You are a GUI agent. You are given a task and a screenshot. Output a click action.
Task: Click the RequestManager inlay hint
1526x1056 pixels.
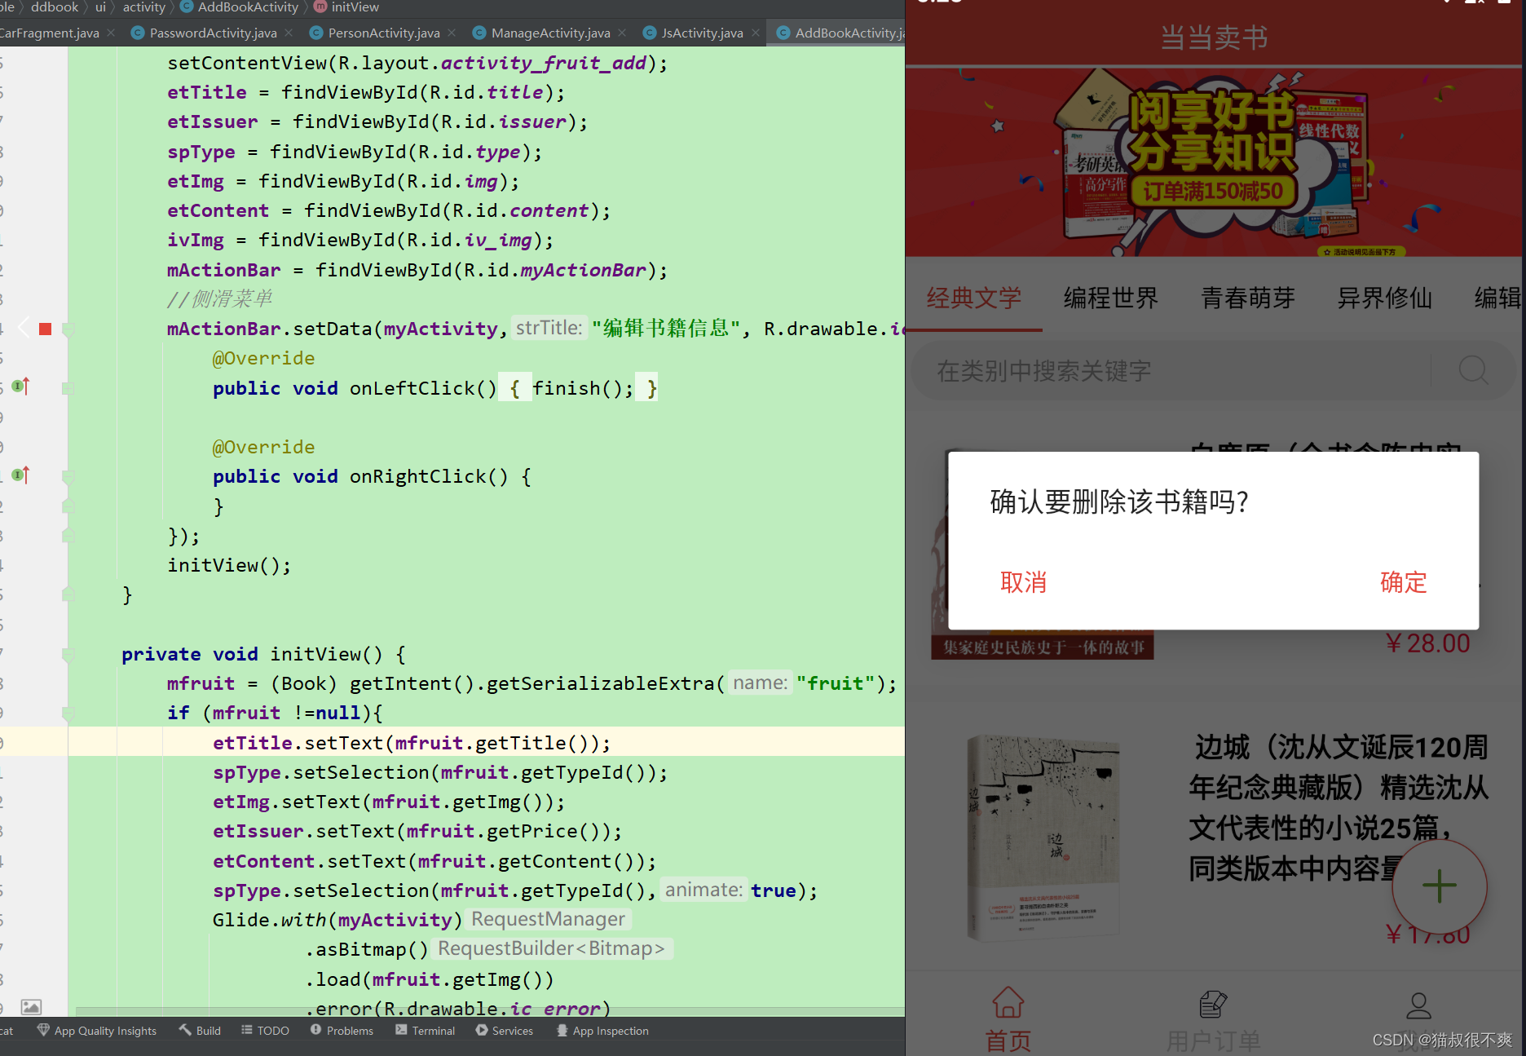tap(548, 919)
